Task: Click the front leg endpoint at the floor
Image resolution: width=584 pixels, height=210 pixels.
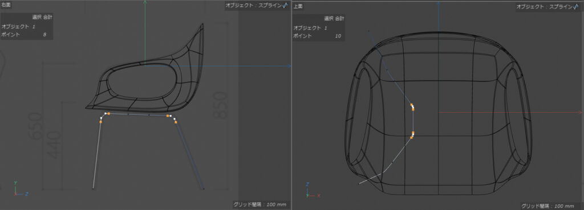Action: 93,188
